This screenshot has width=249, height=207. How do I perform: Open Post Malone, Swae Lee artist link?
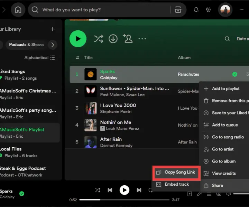click(122, 95)
